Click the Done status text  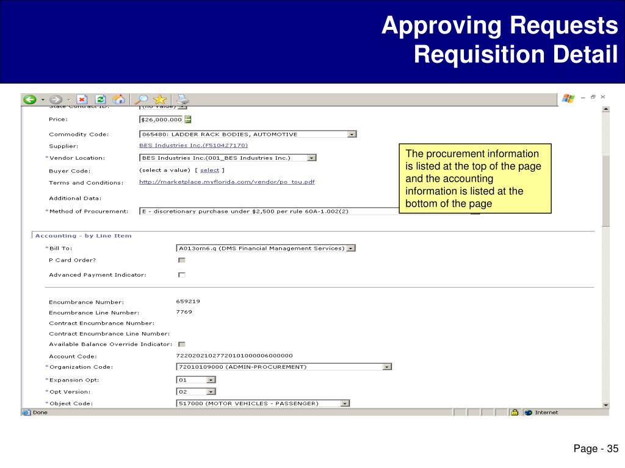pyautogui.click(x=40, y=413)
